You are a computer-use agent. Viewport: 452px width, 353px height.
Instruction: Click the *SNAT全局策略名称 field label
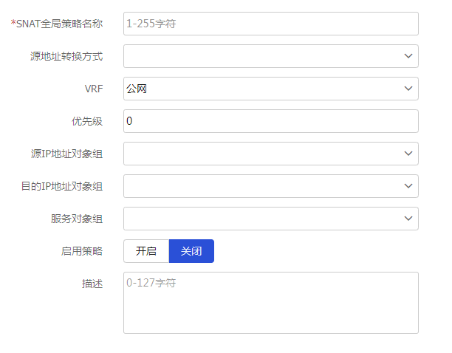57,24
